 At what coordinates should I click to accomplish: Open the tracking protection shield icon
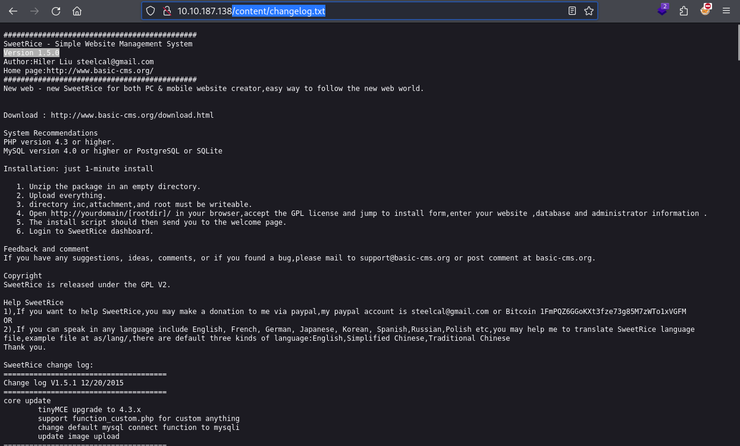150,11
